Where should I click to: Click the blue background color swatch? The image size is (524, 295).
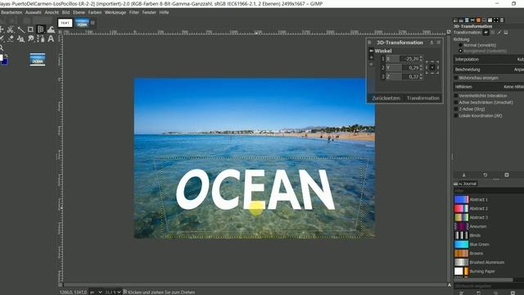point(5,62)
